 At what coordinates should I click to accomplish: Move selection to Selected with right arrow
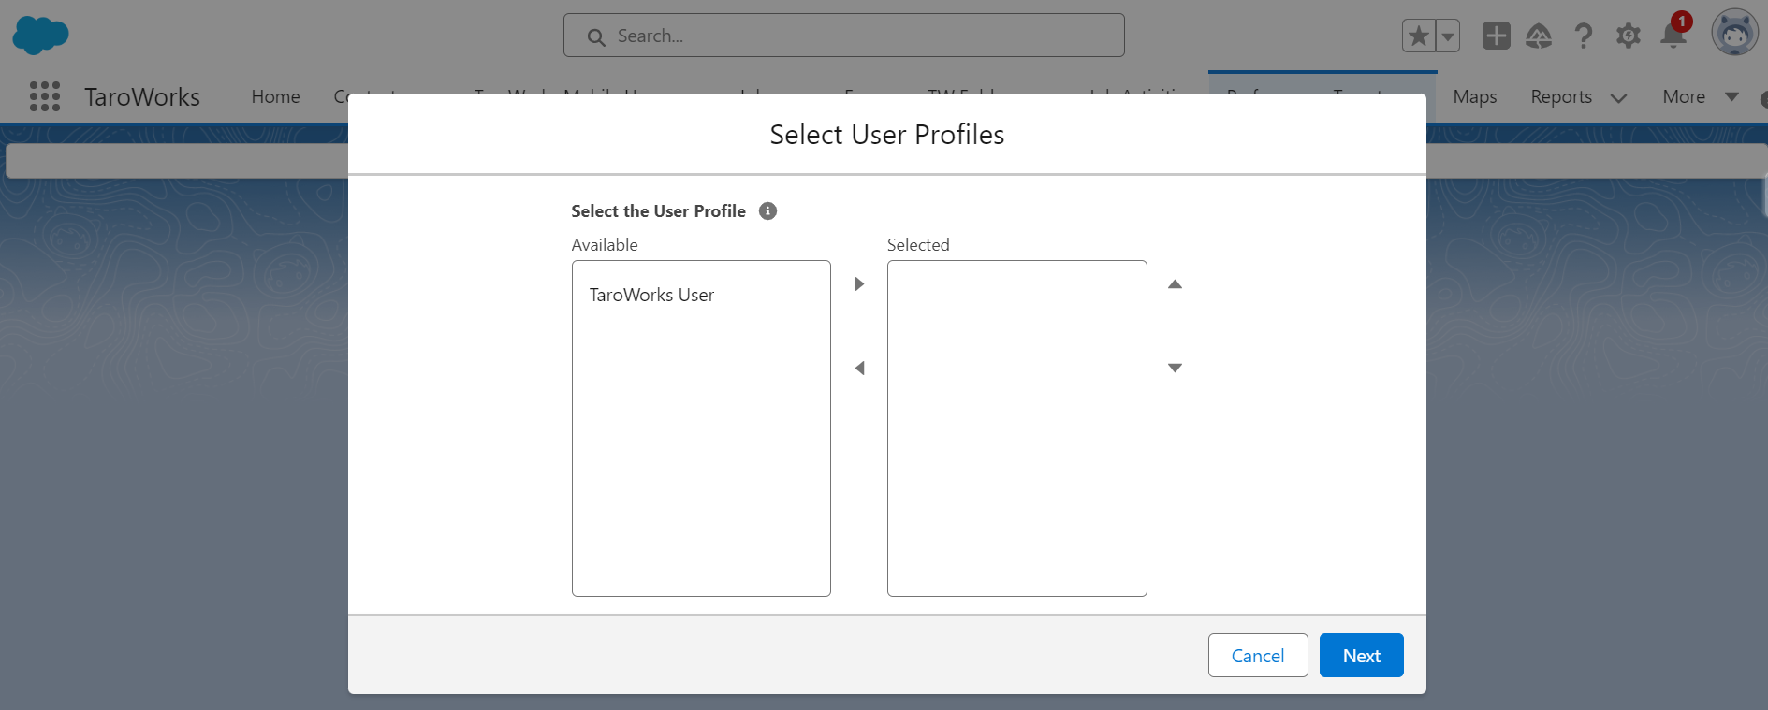click(x=859, y=284)
